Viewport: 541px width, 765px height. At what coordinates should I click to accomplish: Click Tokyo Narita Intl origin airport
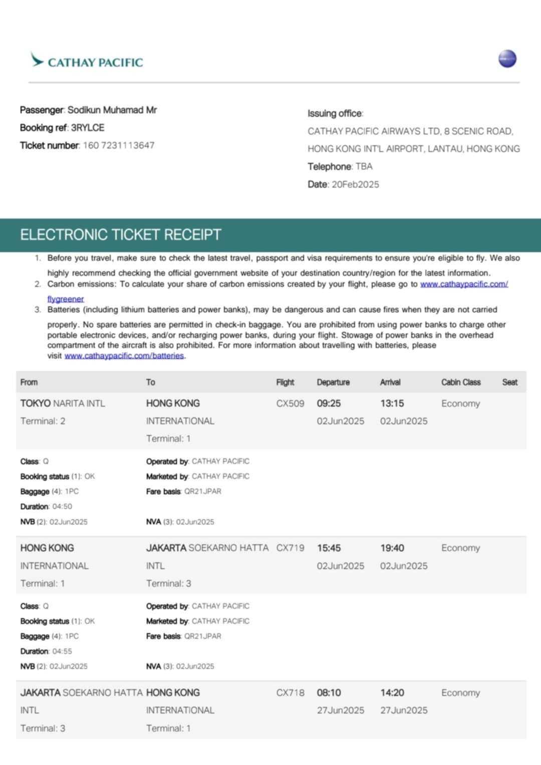click(63, 404)
